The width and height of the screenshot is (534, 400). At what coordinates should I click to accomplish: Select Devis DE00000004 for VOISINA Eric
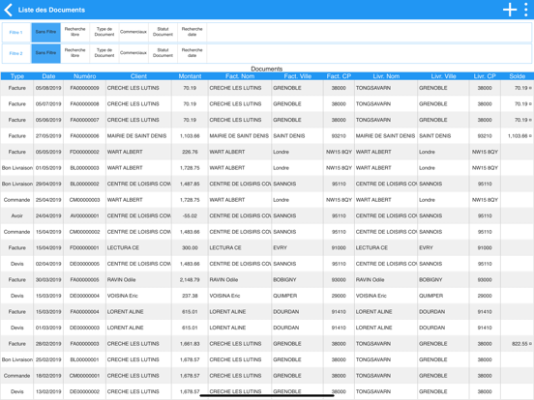coord(267,296)
